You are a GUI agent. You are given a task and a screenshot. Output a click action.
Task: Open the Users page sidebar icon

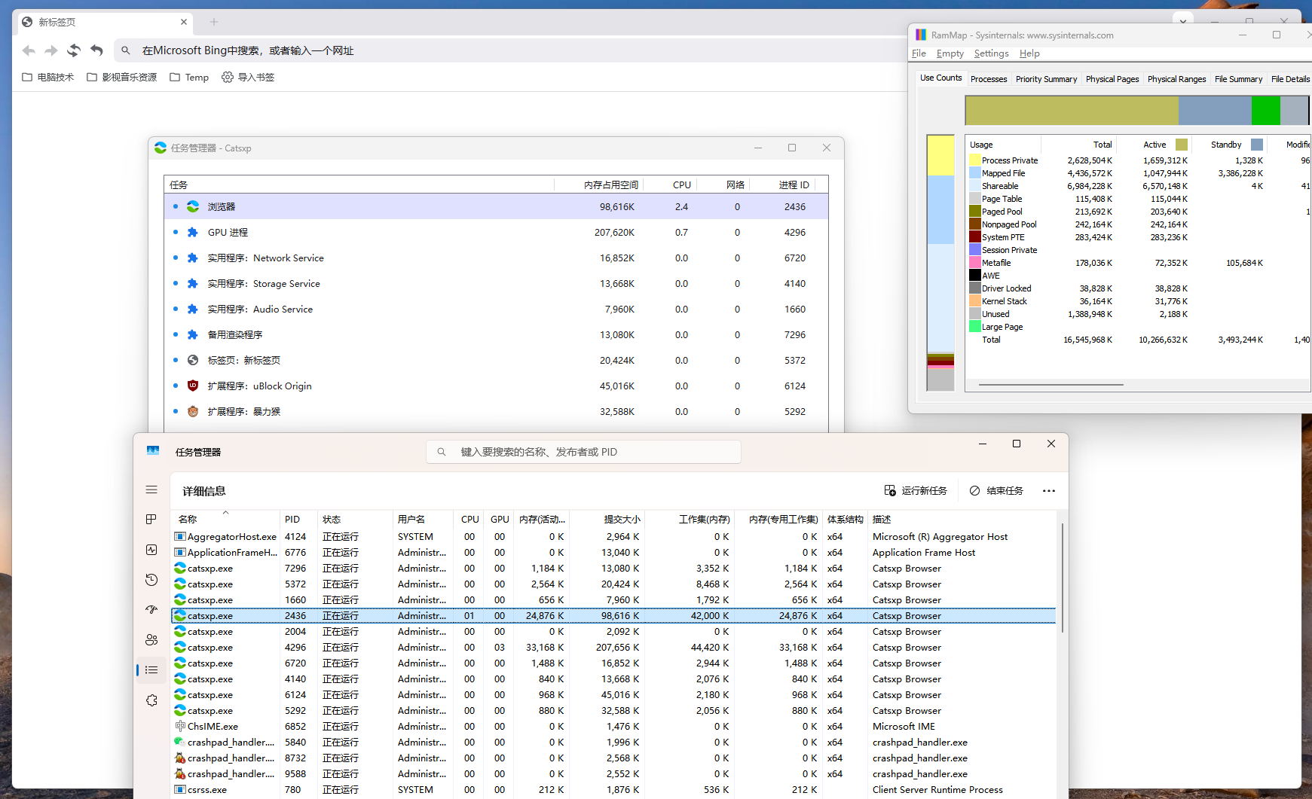tap(151, 640)
